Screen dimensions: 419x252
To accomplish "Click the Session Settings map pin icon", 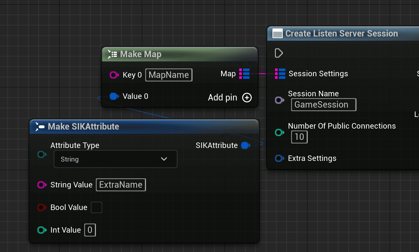I will [280, 74].
